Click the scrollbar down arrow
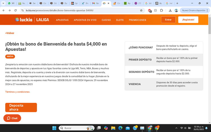The height and width of the screenshot is (132, 211). click(x=210, y=123)
